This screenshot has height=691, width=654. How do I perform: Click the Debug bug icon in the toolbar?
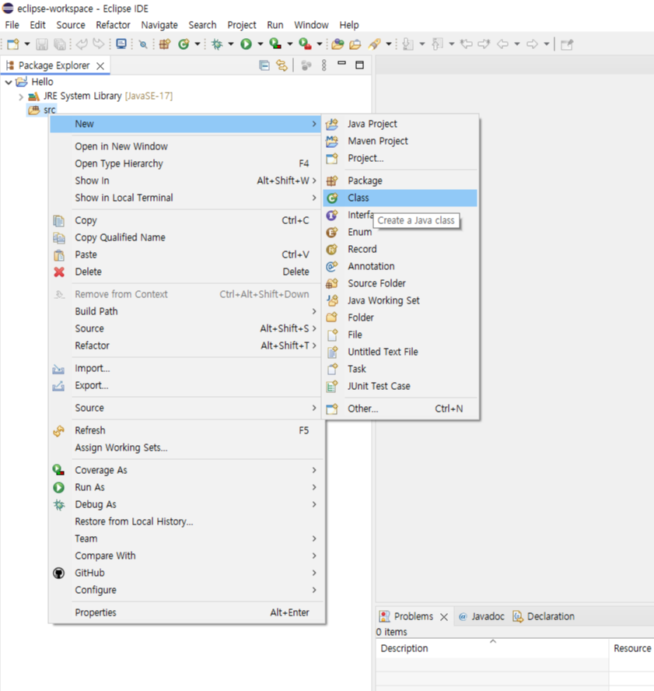point(217,44)
